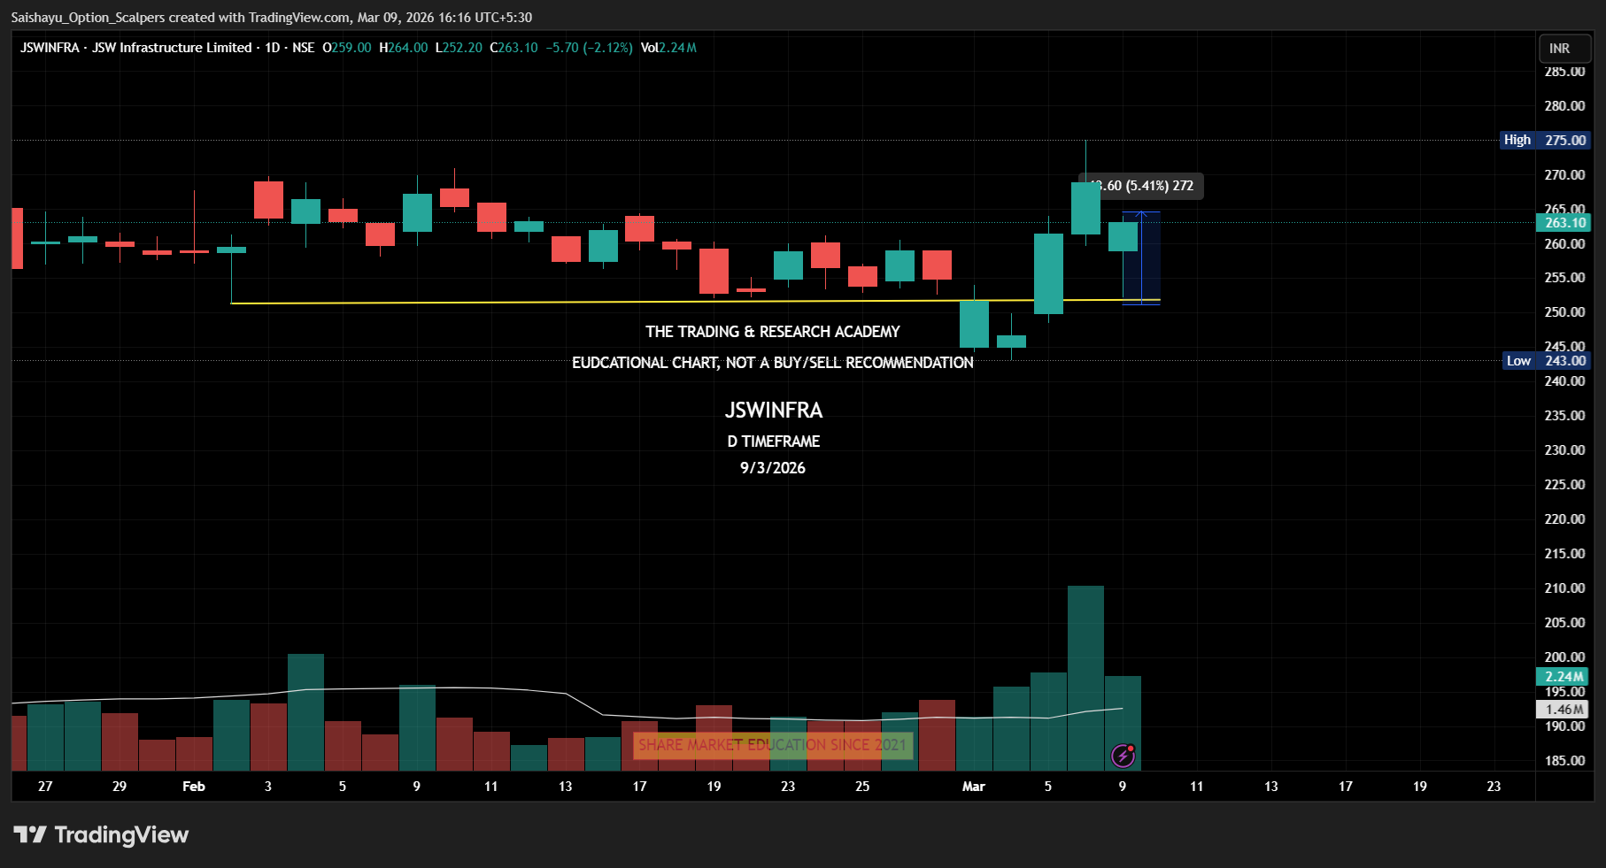Click the Vol 2.24M legend value
The height and width of the screenshot is (868, 1606).
point(668,48)
